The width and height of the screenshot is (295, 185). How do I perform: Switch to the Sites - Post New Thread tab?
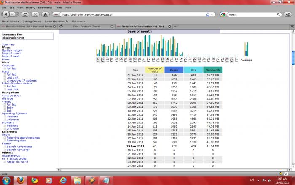[84, 27]
